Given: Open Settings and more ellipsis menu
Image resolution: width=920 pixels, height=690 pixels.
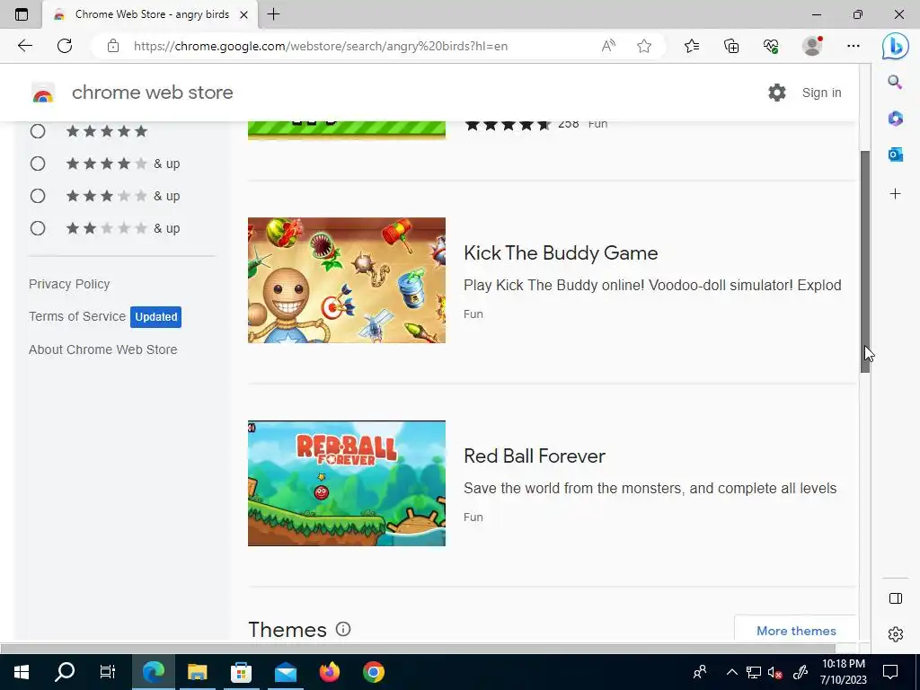Looking at the screenshot, I should (854, 46).
